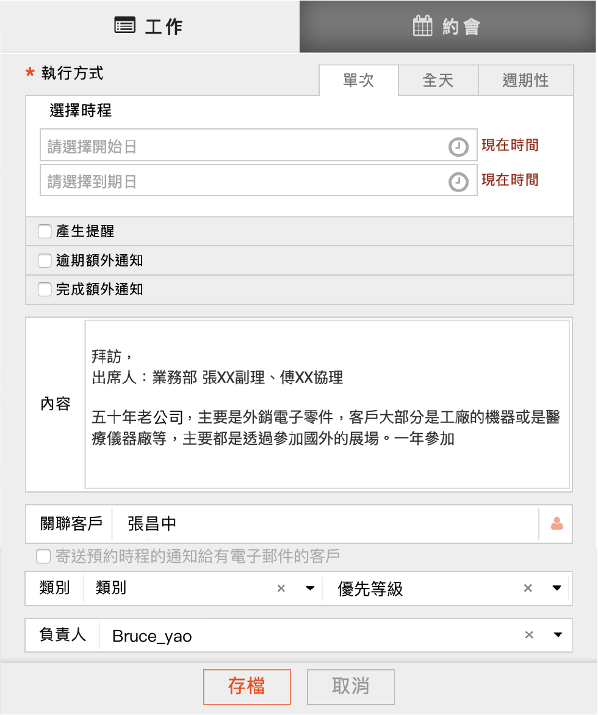Enable the 產生提醒 checkbox
This screenshot has height=715, width=598.
45,231
